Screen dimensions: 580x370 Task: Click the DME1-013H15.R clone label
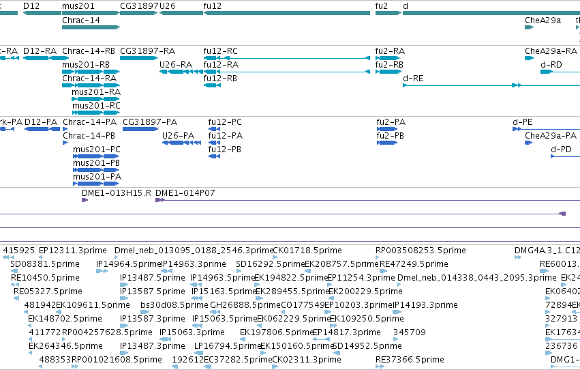pyautogui.click(x=117, y=193)
